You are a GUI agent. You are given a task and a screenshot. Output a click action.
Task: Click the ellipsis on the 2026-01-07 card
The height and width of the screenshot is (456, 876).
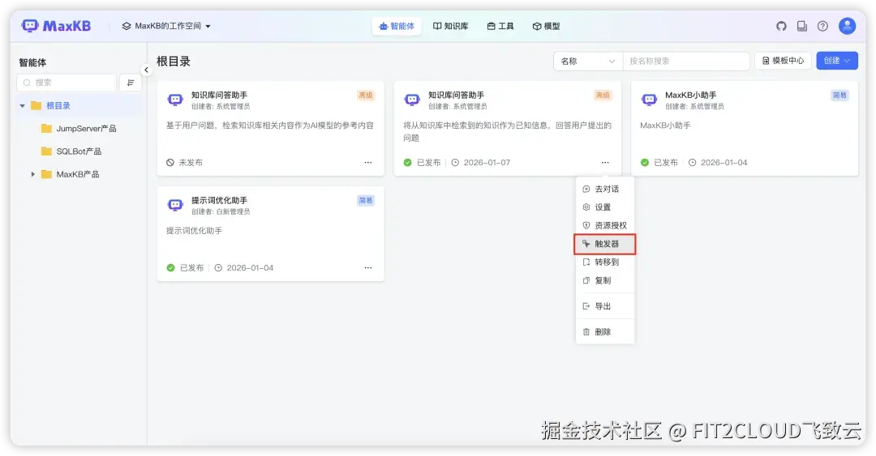(x=605, y=163)
